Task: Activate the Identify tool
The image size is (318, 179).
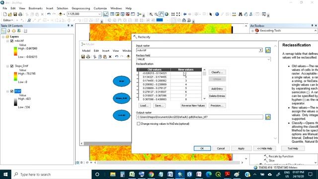Action: coord(217,14)
